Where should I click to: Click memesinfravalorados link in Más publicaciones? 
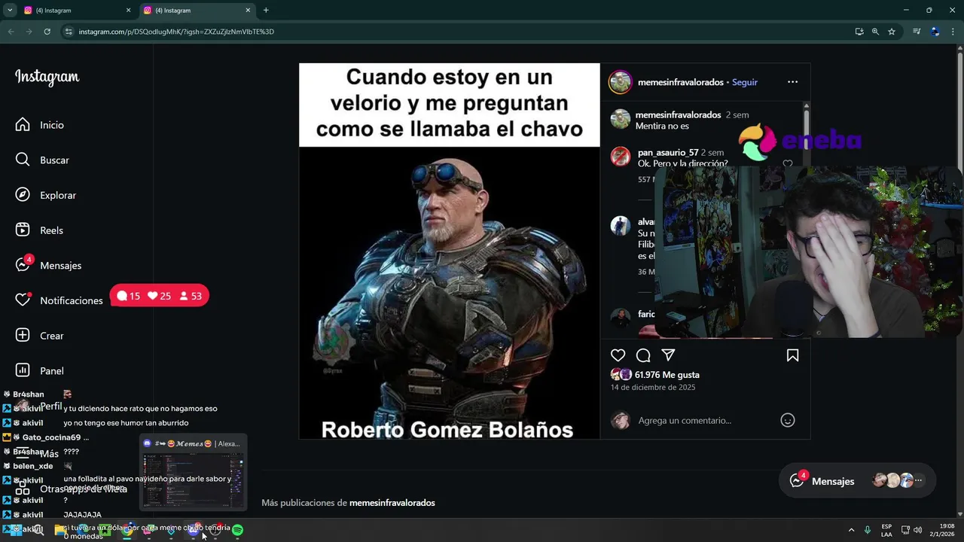[x=392, y=503]
